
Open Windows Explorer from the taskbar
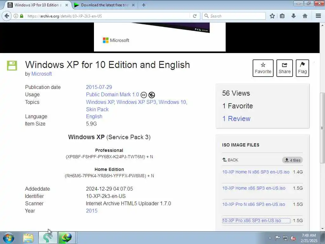tap(28, 238)
